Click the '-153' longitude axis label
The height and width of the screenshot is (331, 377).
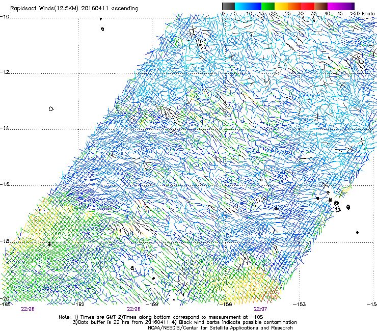(300, 305)
